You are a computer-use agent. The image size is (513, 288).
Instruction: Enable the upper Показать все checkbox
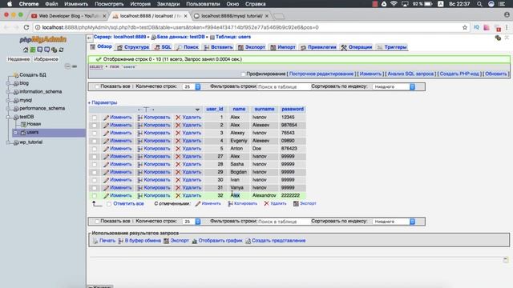[x=97, y=86]
